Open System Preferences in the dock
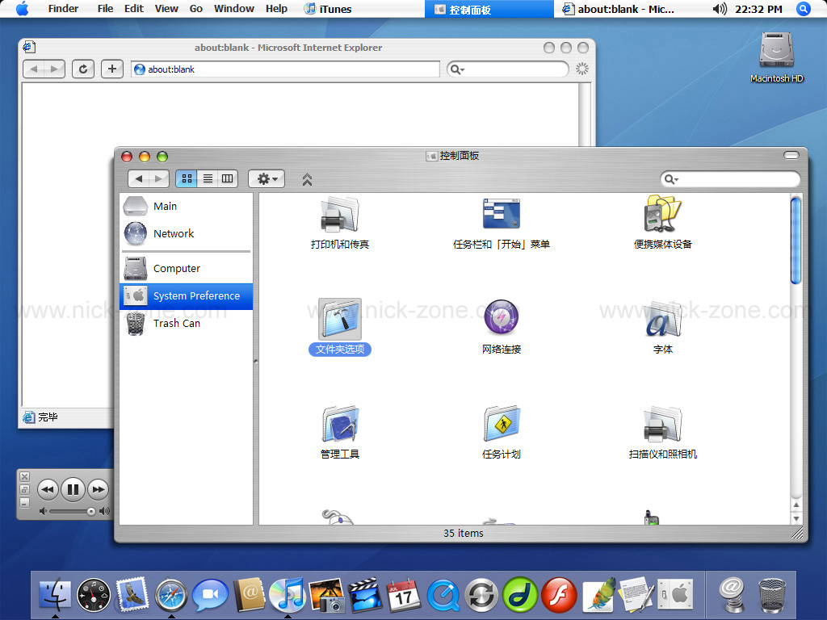This screenshot has width=827, height=620. tap(676, 595)
